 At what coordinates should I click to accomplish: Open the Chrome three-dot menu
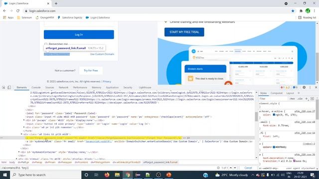coord(315,11)
